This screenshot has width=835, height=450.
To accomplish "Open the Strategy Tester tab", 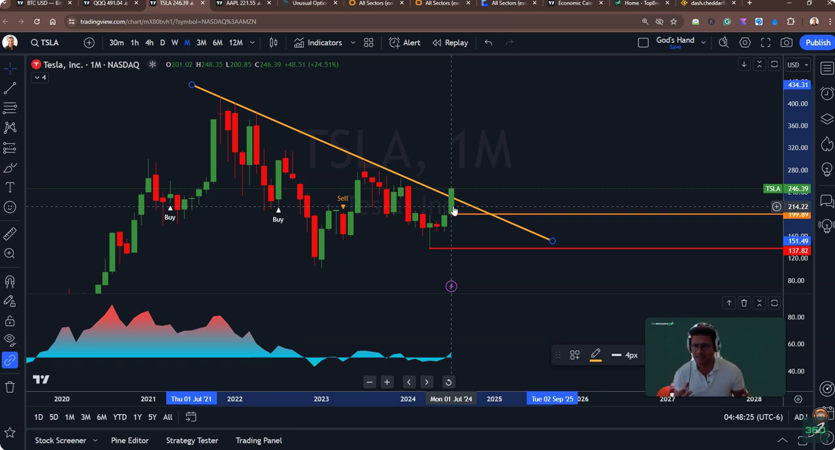I will 192,440.
